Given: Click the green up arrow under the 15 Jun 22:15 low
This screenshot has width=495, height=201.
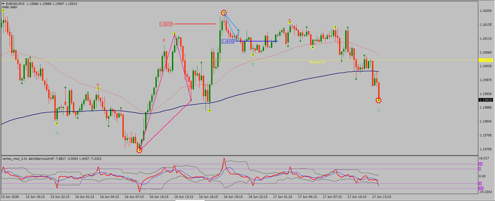Looking at the screenshot, I should [x=57, y=133].
